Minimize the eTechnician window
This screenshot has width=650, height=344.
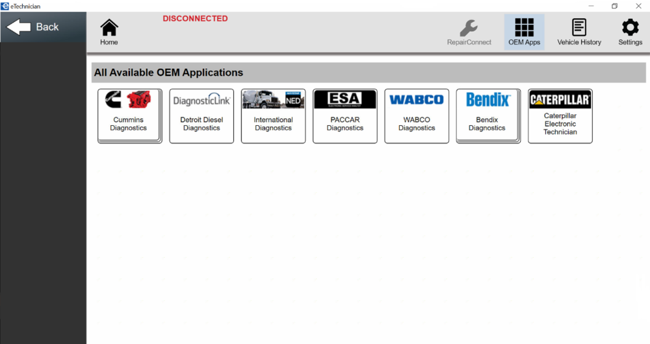point(591,6)
